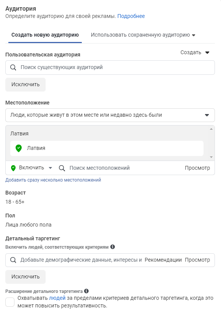Click the scroll up arrow in location list
The width and height of the screenshot is (221, 312).
click(211, 129)
